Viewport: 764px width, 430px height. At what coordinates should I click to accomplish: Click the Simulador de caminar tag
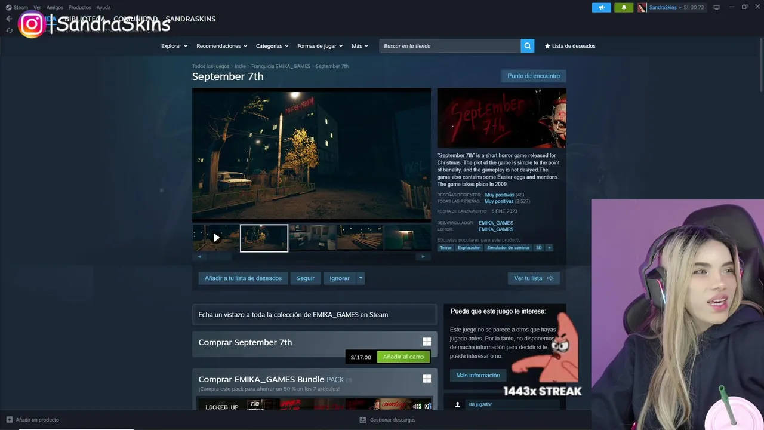pyautogui.click(x=508, y=248)
